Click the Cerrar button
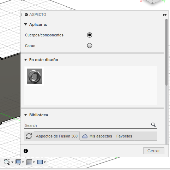 click(x=154, y=151)
